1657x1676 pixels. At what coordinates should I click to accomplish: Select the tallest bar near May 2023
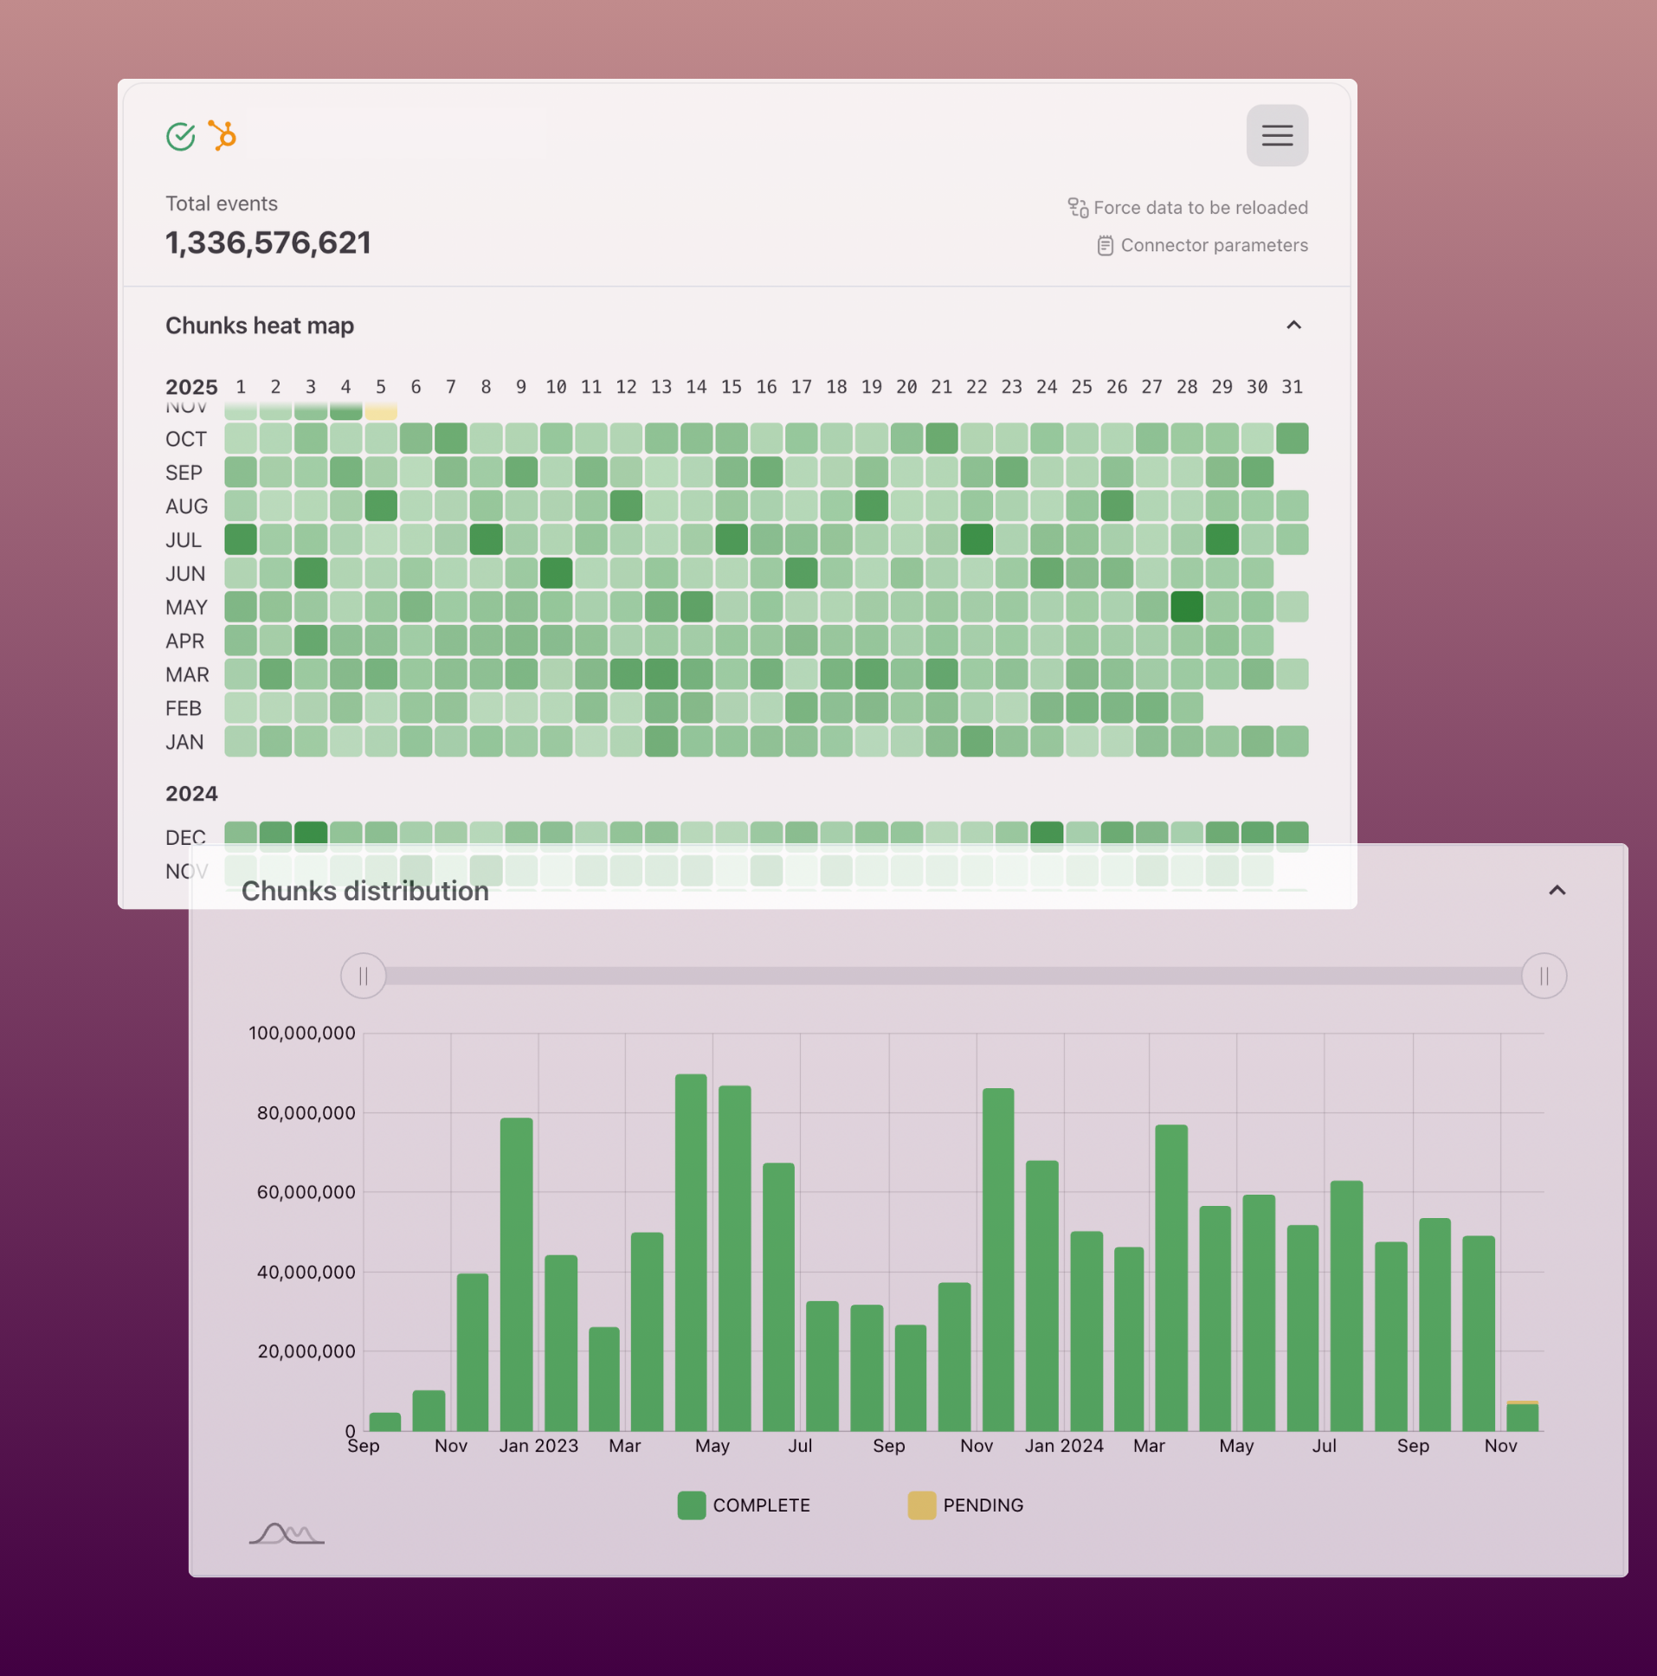click(690, 1258)
